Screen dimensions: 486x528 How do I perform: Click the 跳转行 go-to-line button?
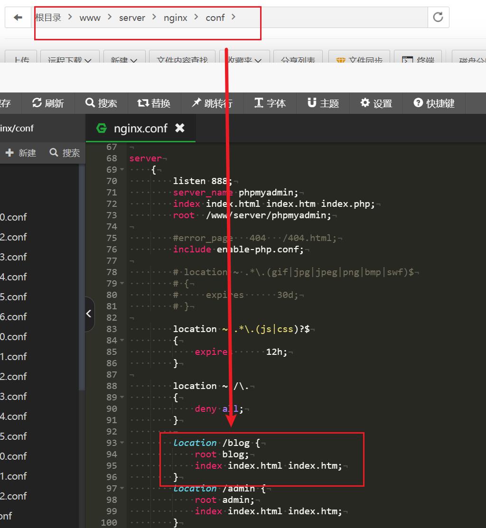coord(212,103)
